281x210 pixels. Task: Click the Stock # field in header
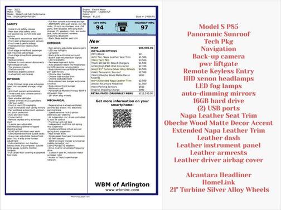click(145, 17)
